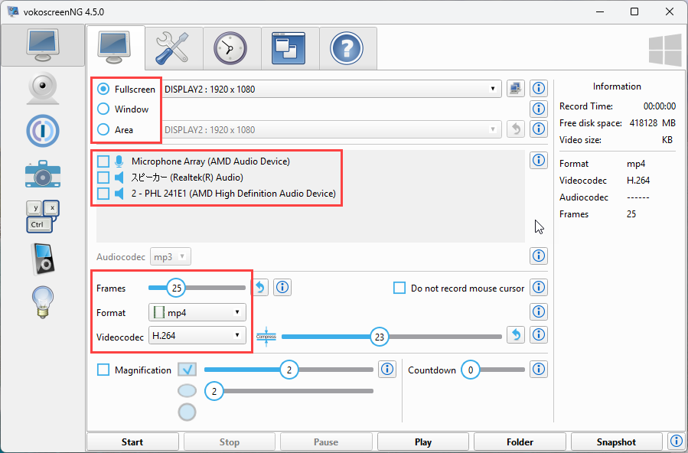The width and height of the screenshot is (688, 453).
Task: Enable the Realtek(R) Audio speaker checkbox
Action: [103, 178]
